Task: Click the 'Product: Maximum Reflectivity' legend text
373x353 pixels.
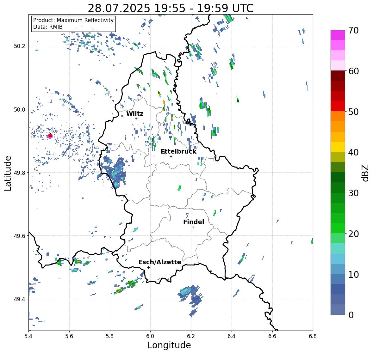Action: pyautogui.click(x=73, y=20)
